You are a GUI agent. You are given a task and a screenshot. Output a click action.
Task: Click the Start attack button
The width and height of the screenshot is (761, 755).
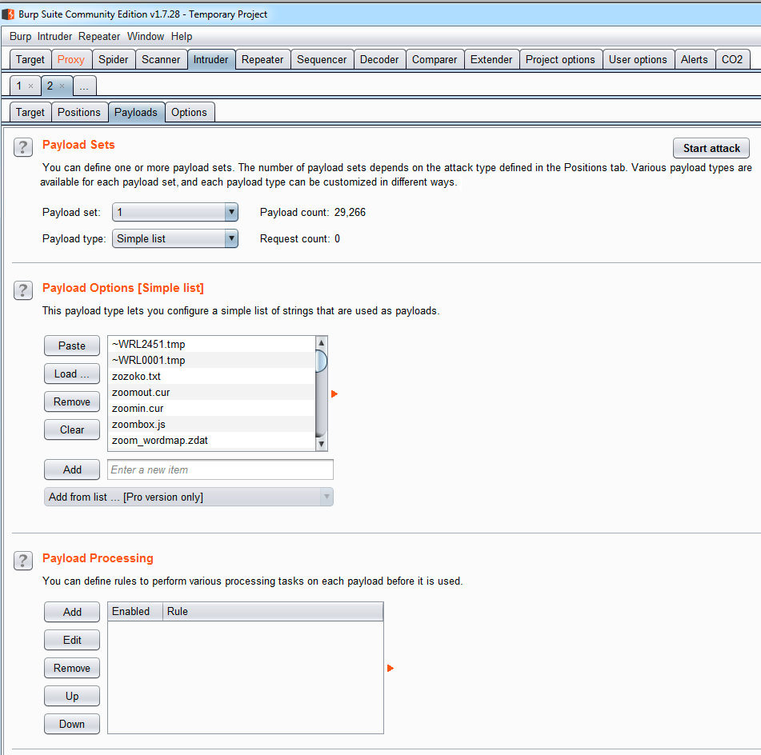click(711, 148)
